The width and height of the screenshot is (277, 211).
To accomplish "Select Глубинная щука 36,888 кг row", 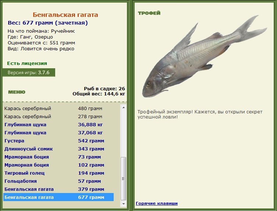I will [x=58, y=125].
